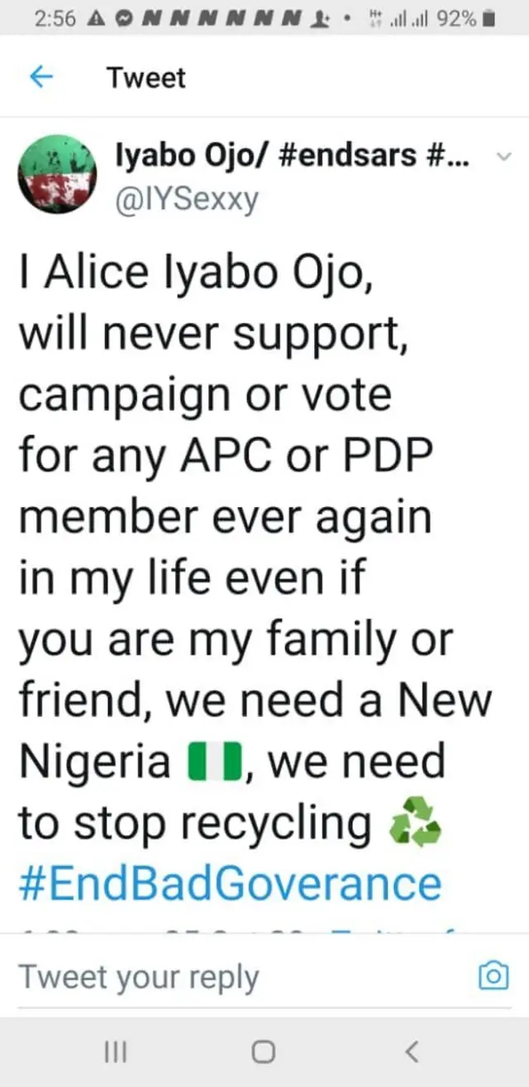Tap the Tweet header title
The height and width of the screenshot is (1087, 529).
point(145,77)
